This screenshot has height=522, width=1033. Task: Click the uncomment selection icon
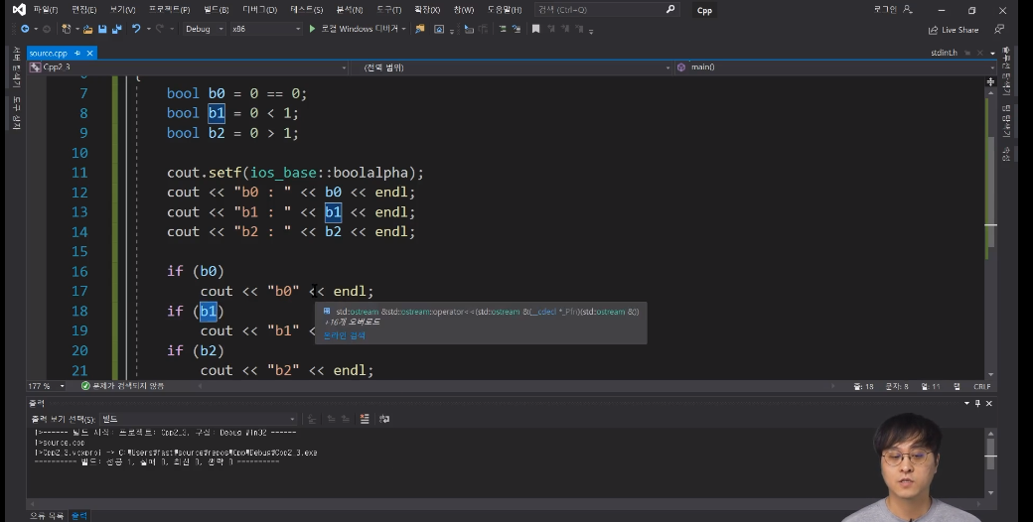tap(516, 29)
